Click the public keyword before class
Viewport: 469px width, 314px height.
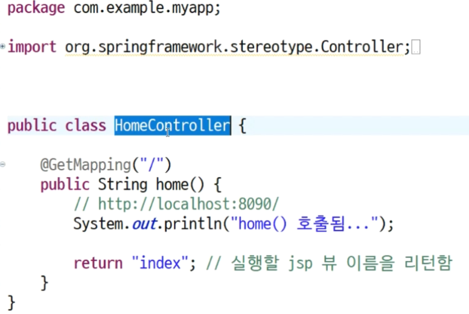click(x=32, y=126)
